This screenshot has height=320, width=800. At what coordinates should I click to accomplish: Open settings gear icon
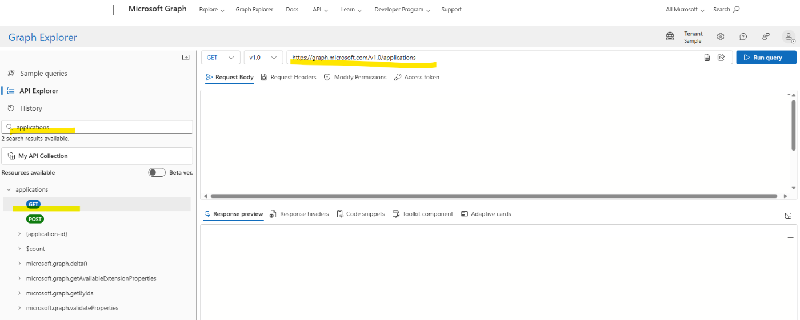pyautogui.click(x=721, y=37)
